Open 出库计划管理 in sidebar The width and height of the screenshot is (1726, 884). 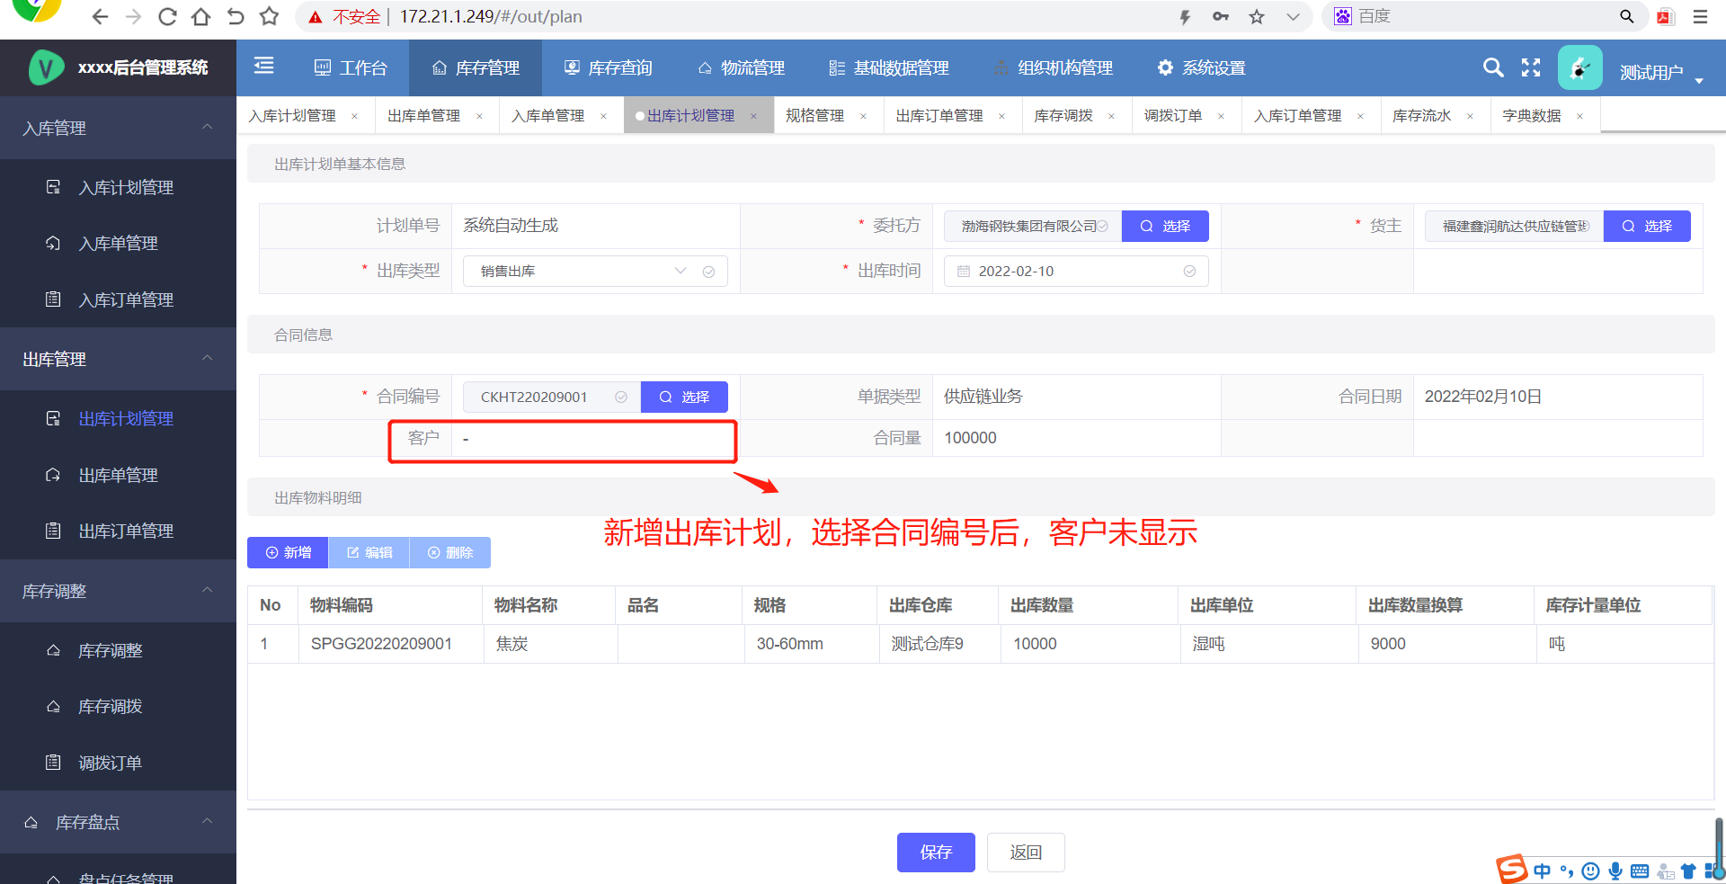pyautogui.click(x=118, y=418)
